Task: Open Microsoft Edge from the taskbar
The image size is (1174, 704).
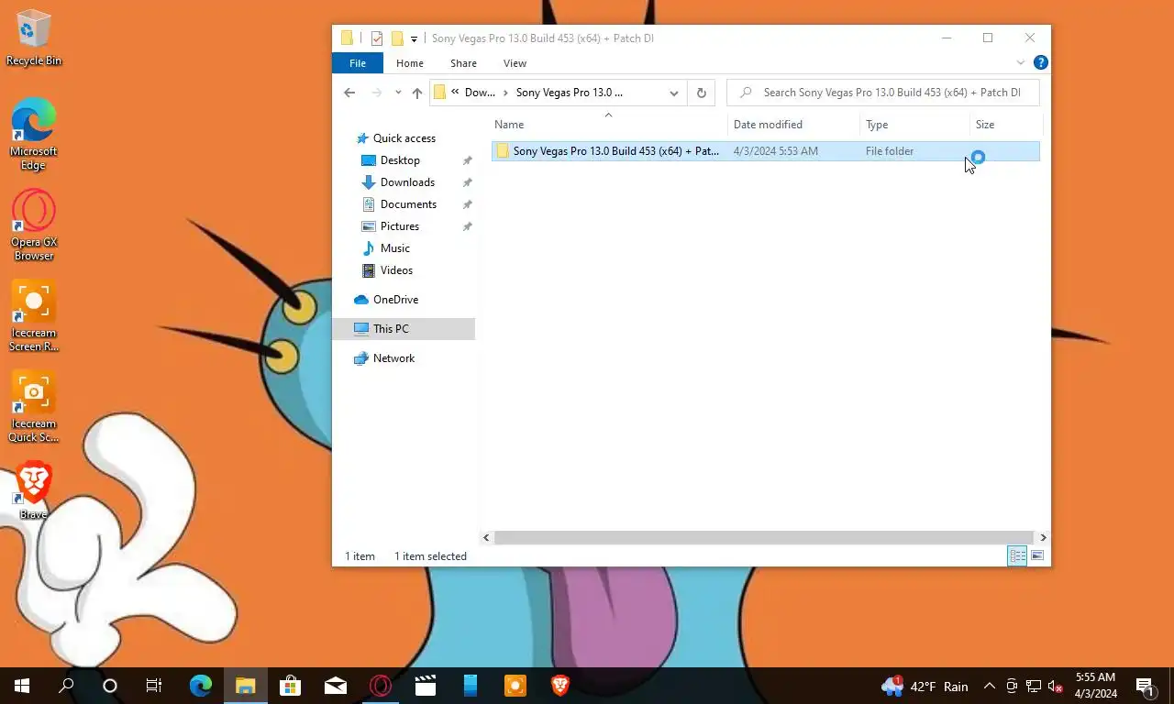Action: pos(201,686)
